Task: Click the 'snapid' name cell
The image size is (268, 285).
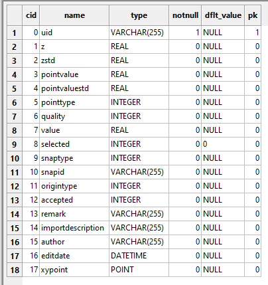Action: 74,172
